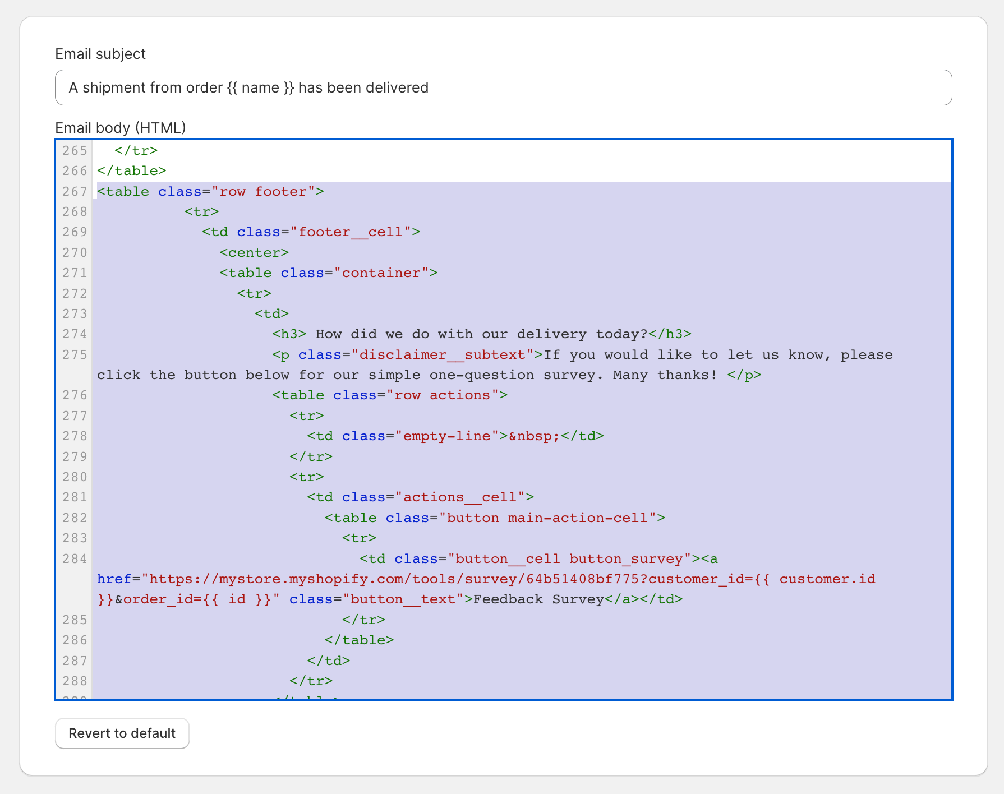Click line number 275 in gutter
This screenshot has height=794, width=1004.
75,354
